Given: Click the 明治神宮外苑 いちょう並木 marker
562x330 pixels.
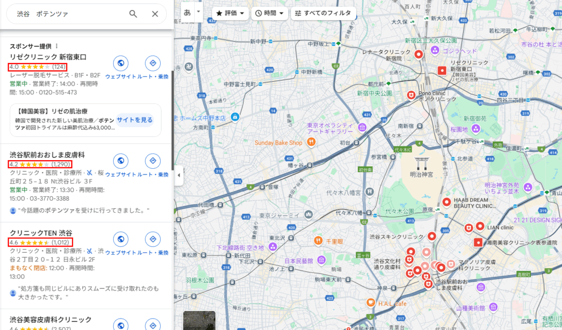Looking at the screenshot, I should (527, 187).
